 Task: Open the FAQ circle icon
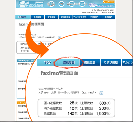62,4
